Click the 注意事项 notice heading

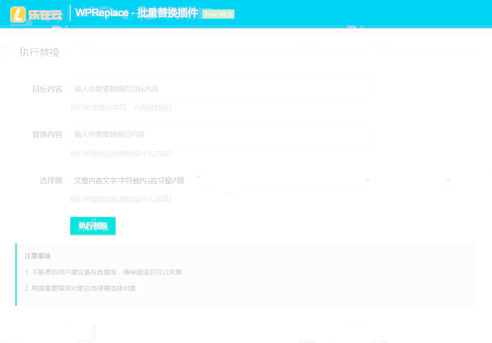pos(38,256)
